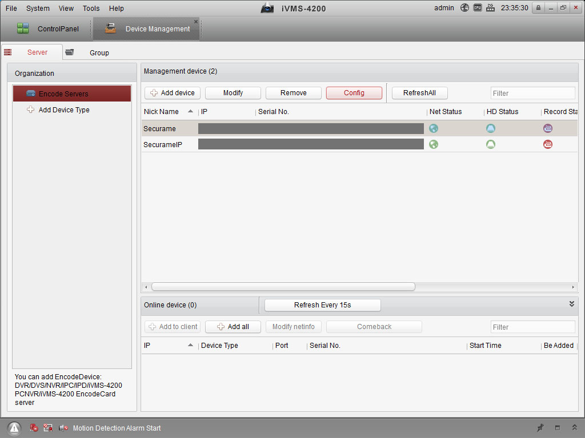Lock the client with the padlock icon
Image resolution: width=585 pixels, height=438 pixels.
[538, 8]
